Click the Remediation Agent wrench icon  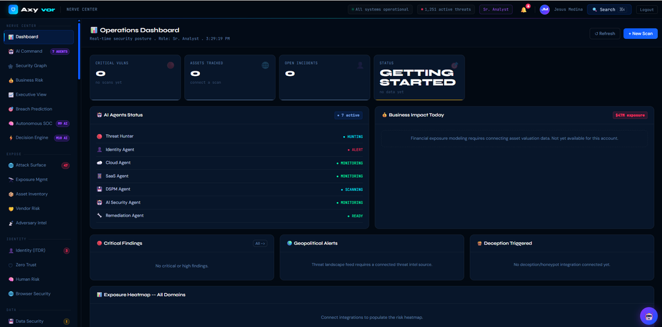[100, 215]
